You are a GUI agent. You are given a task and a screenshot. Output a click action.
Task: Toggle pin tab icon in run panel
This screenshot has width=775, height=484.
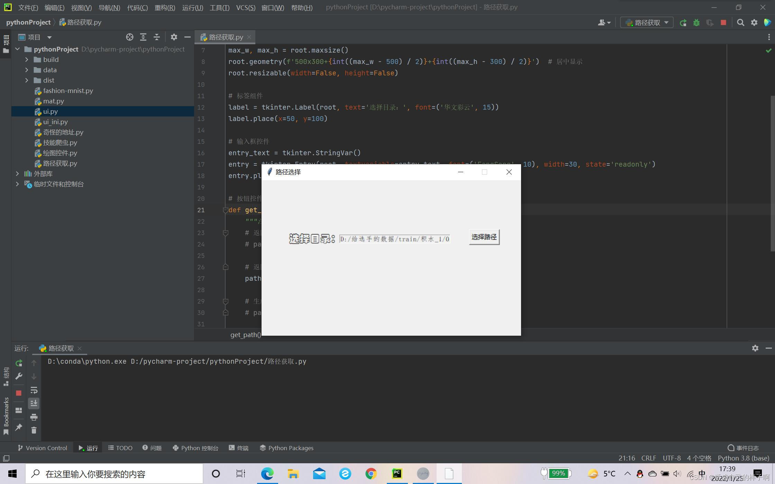[x=19, y=427]
